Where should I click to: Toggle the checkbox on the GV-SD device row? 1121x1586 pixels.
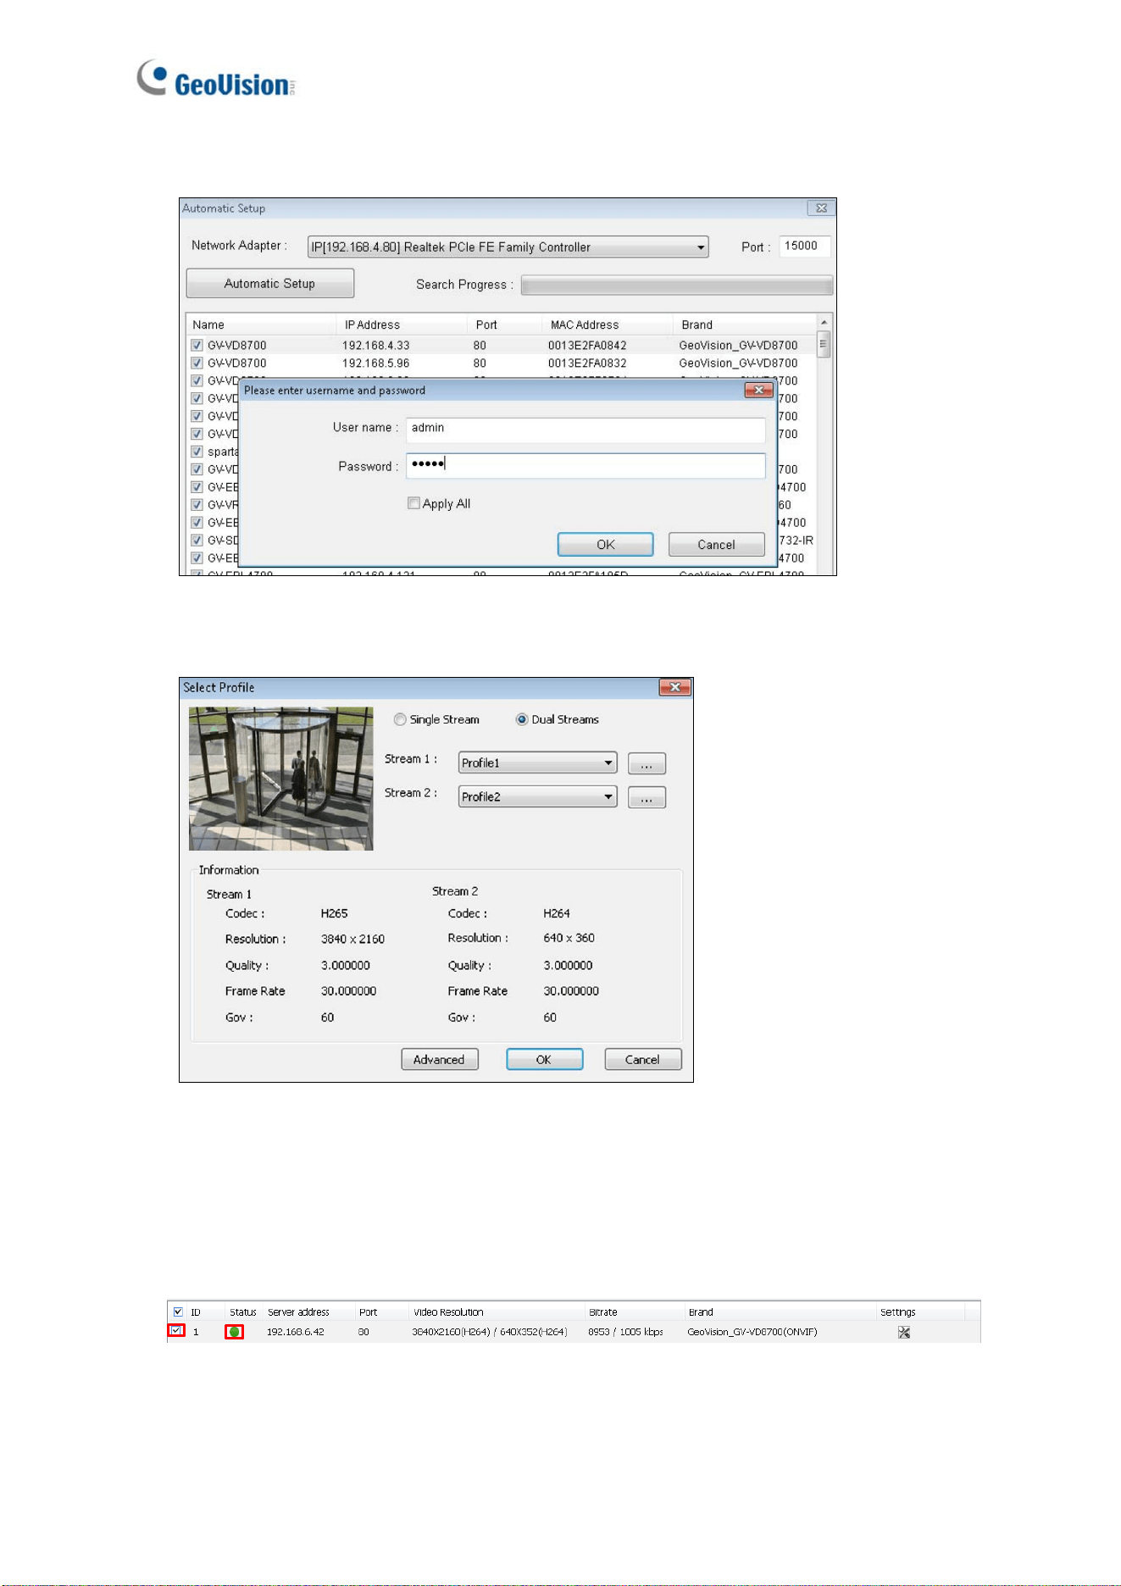point(197,540)
